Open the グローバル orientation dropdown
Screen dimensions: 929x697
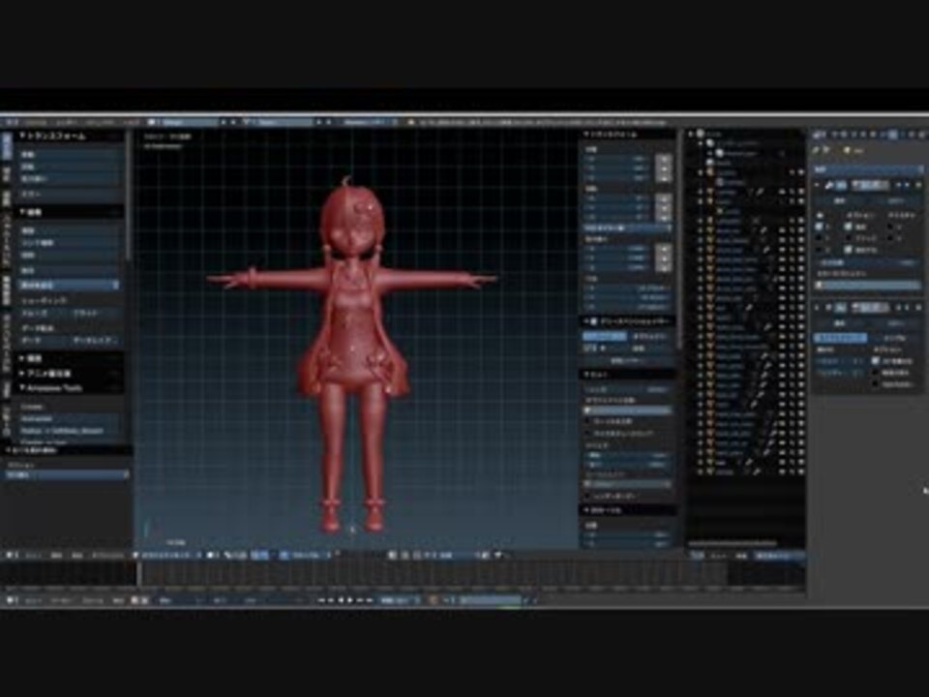307,556
